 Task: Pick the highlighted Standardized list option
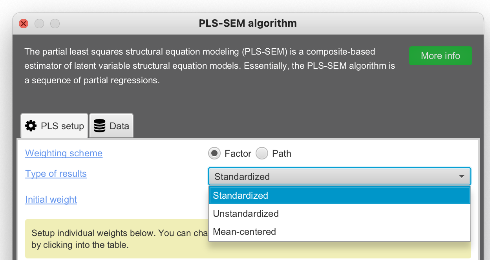[240, 196]
